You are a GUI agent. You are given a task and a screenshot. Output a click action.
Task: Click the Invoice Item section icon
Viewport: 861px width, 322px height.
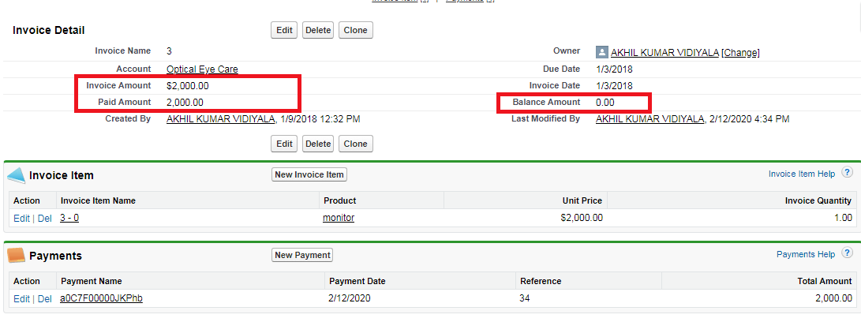tap(16, 175)
